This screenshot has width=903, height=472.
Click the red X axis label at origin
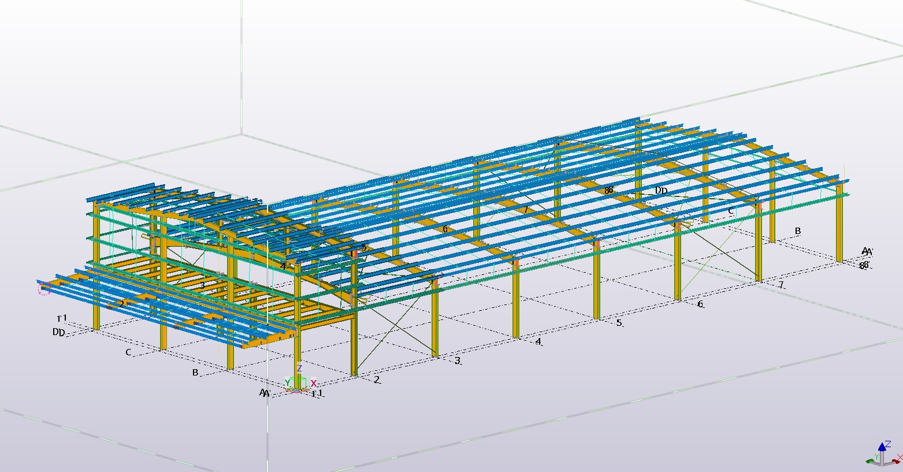314,383
